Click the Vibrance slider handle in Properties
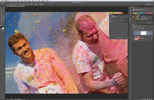Viewport: 154px width, 100px height. coord(121,21)
